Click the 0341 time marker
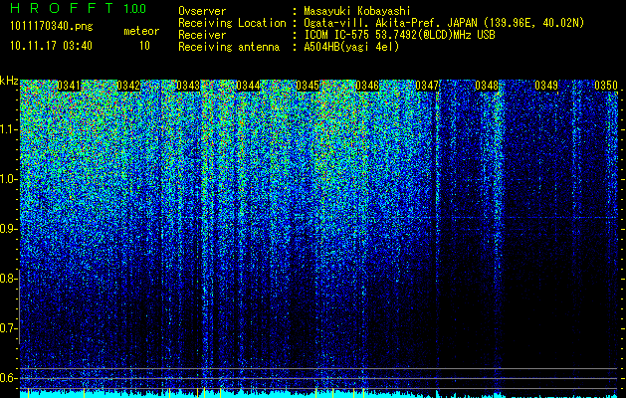This screenshot has height=398, width=626. pyautogui.click(x=69, y=86)
